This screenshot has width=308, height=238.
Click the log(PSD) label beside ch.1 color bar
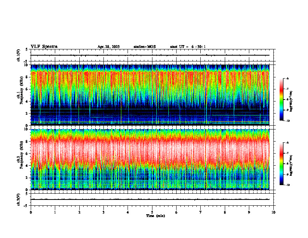click(x=291, y=101)
